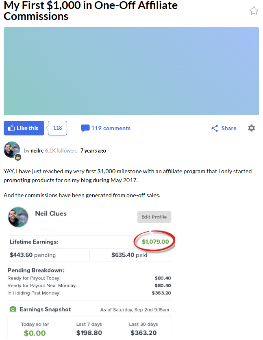
Task: Click the 6.1K followers text
Action: coord(61,150)
